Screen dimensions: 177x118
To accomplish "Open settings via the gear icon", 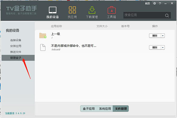I will 154,4.
